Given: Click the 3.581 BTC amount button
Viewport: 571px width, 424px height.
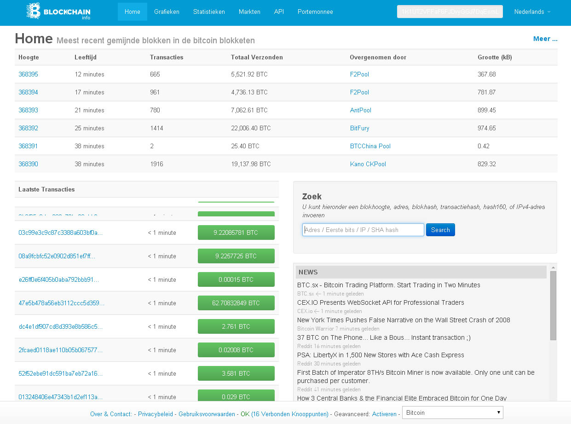Looking at the screenshot, I should 236,373.
